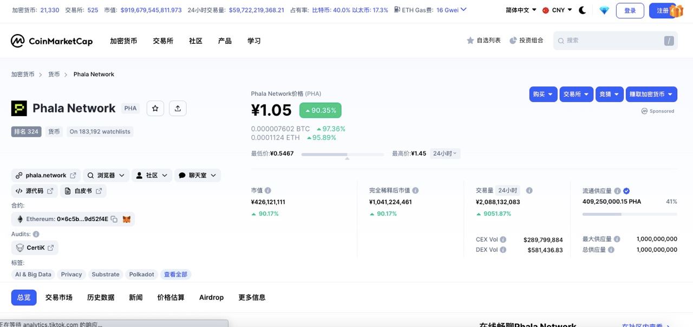Screen dimensions: 693x327
Task: Open the 源代码 source code link
Action: pyautogui.click(x=35, y=191)
